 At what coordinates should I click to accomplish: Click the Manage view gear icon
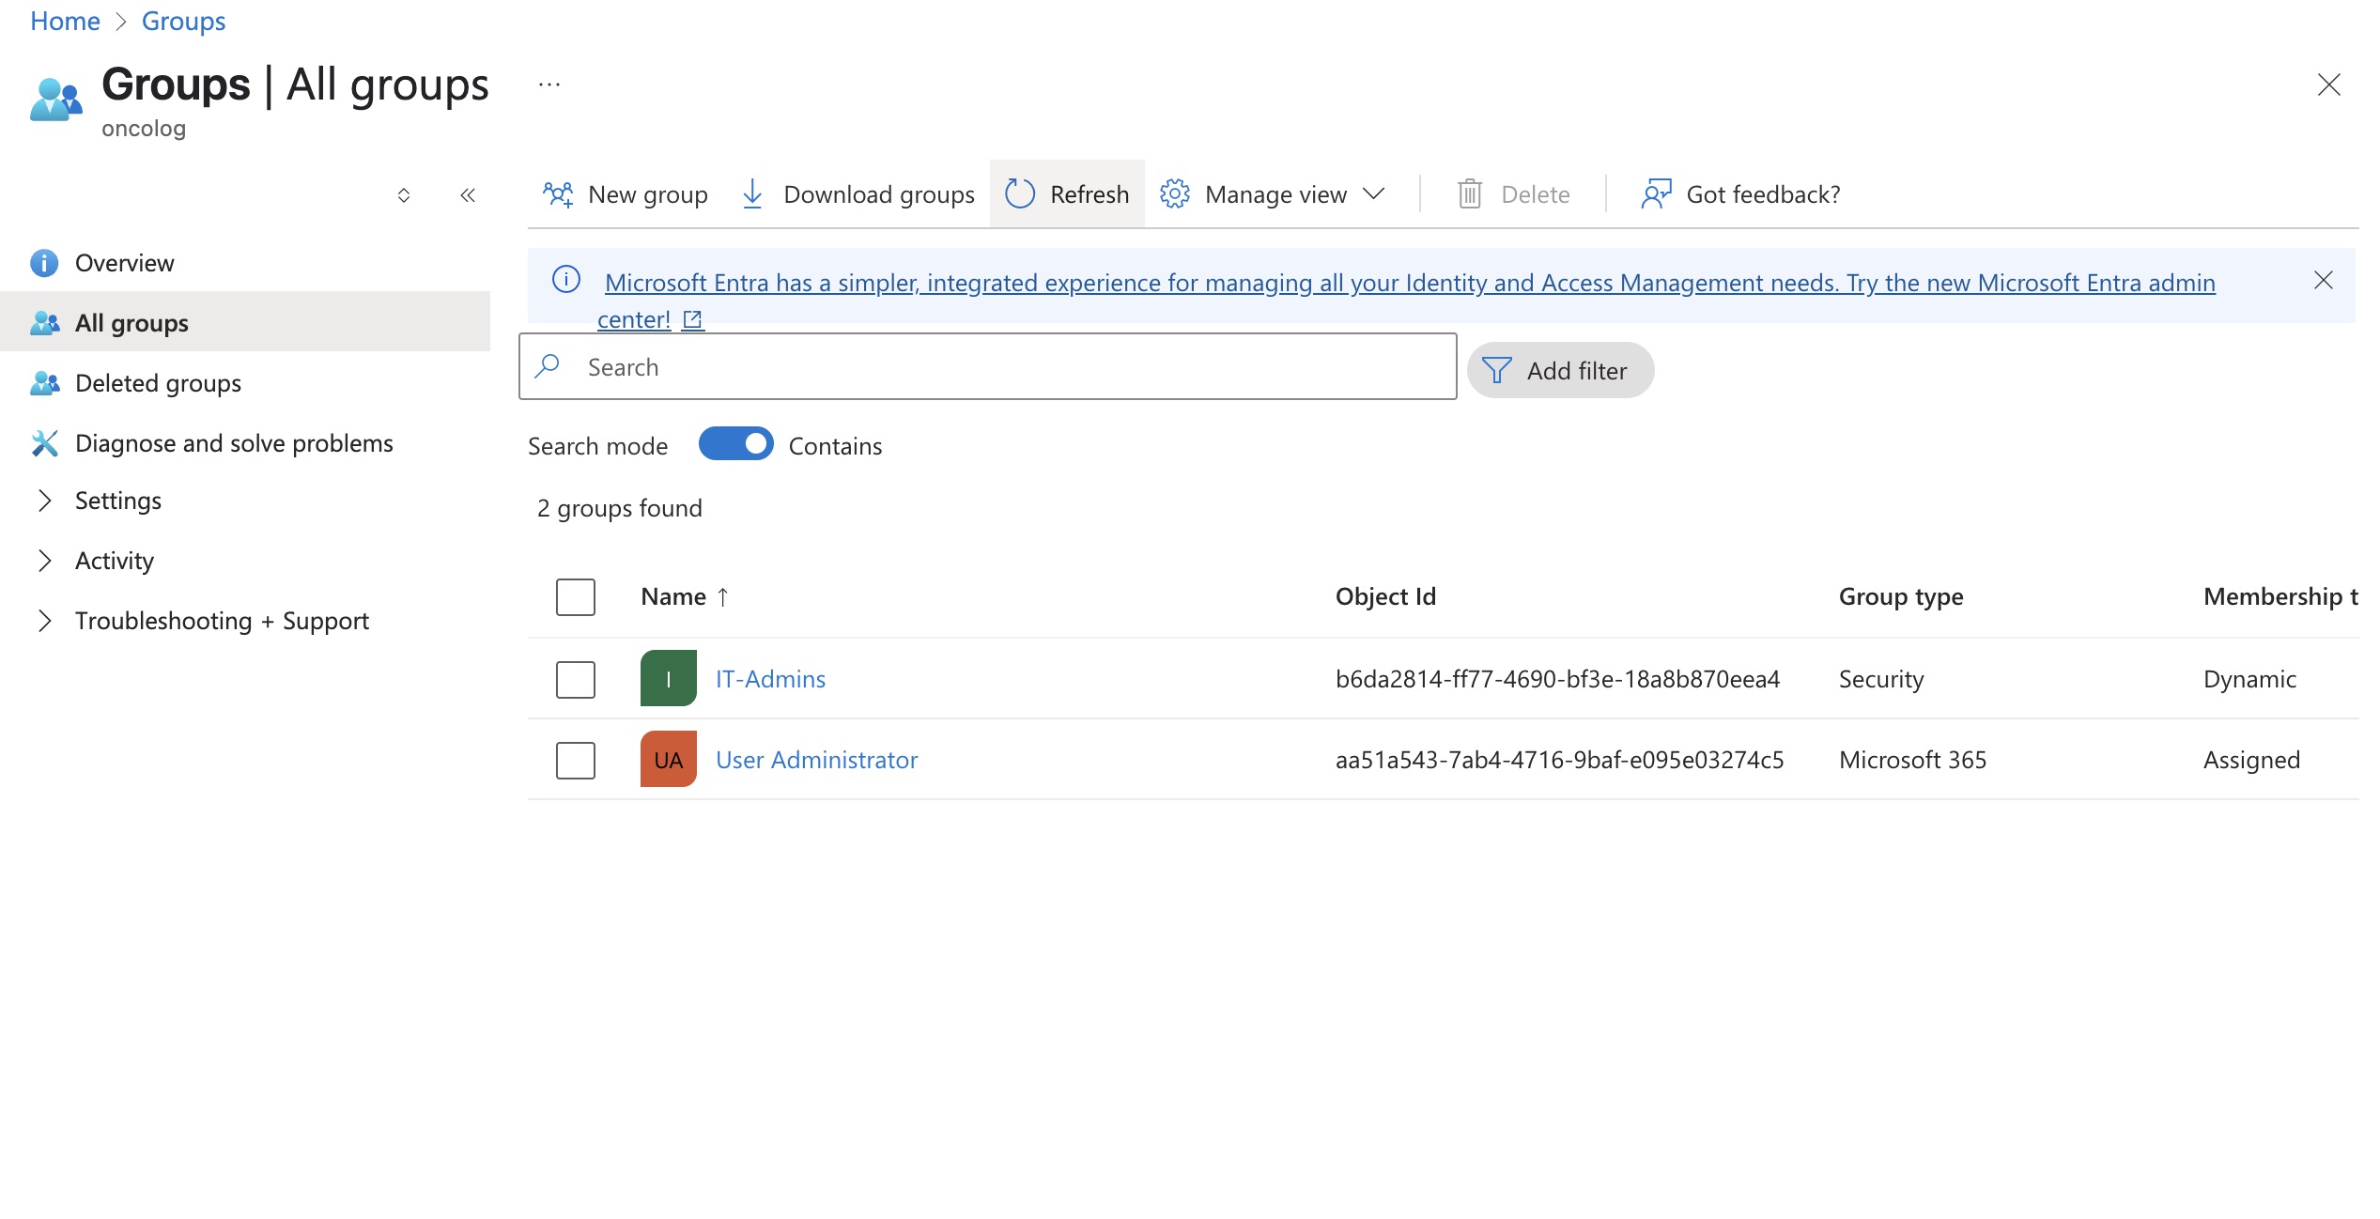(1174, 194)
